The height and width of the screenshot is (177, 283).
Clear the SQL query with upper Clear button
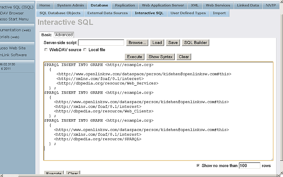pos(184,57)
